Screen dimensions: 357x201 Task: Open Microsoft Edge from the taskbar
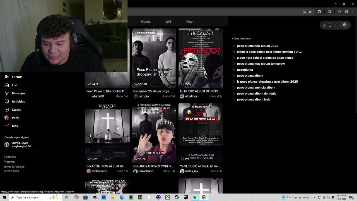pyautogui.click(x=122, y=197)
